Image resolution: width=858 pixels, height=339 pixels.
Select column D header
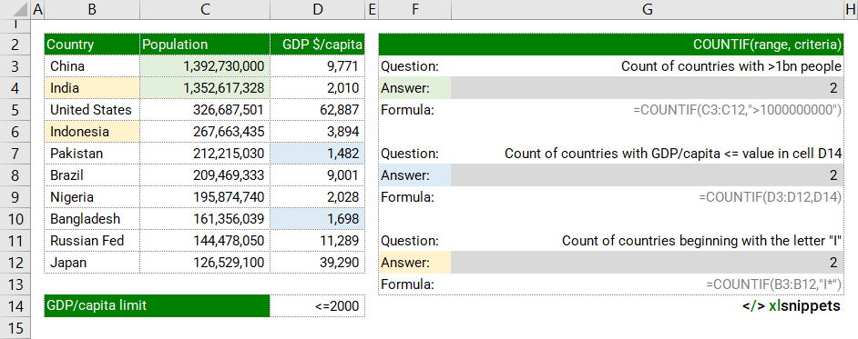click(x=317, y=9)
